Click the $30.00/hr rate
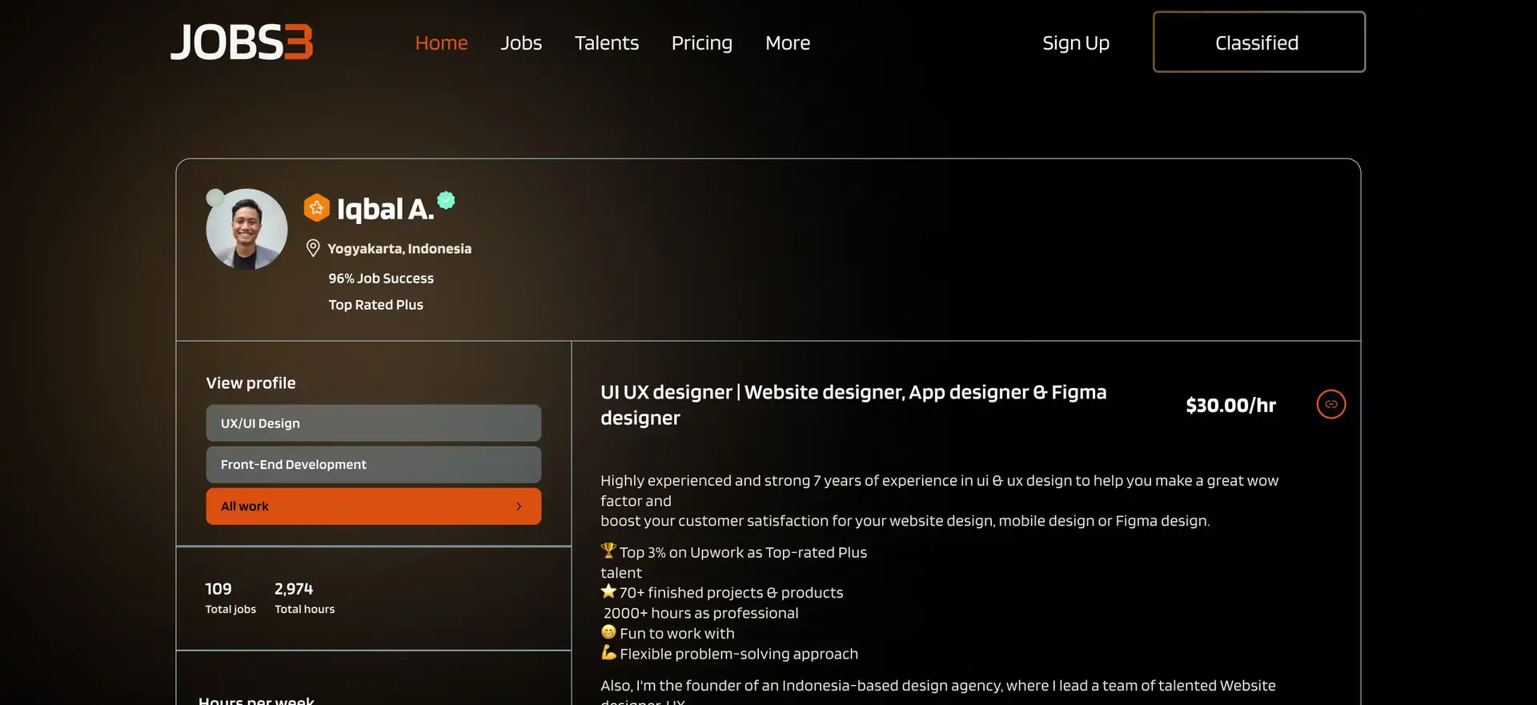Image resolution: width=1537 pixels, height=705 pixels. point(1230,406)
